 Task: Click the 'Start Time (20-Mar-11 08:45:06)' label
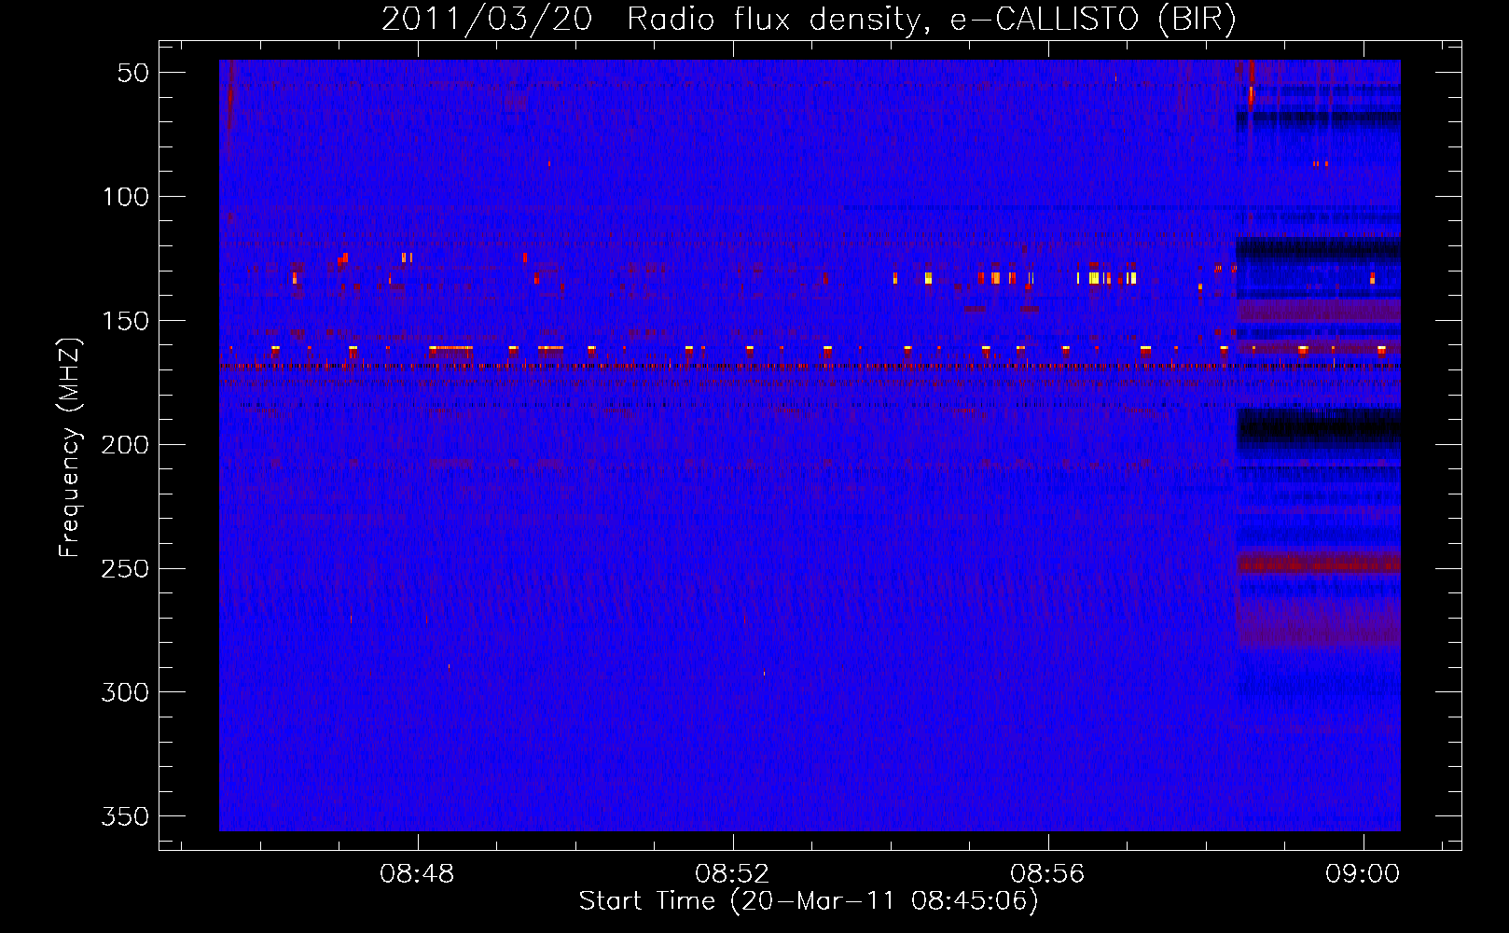tap(809, 901)
